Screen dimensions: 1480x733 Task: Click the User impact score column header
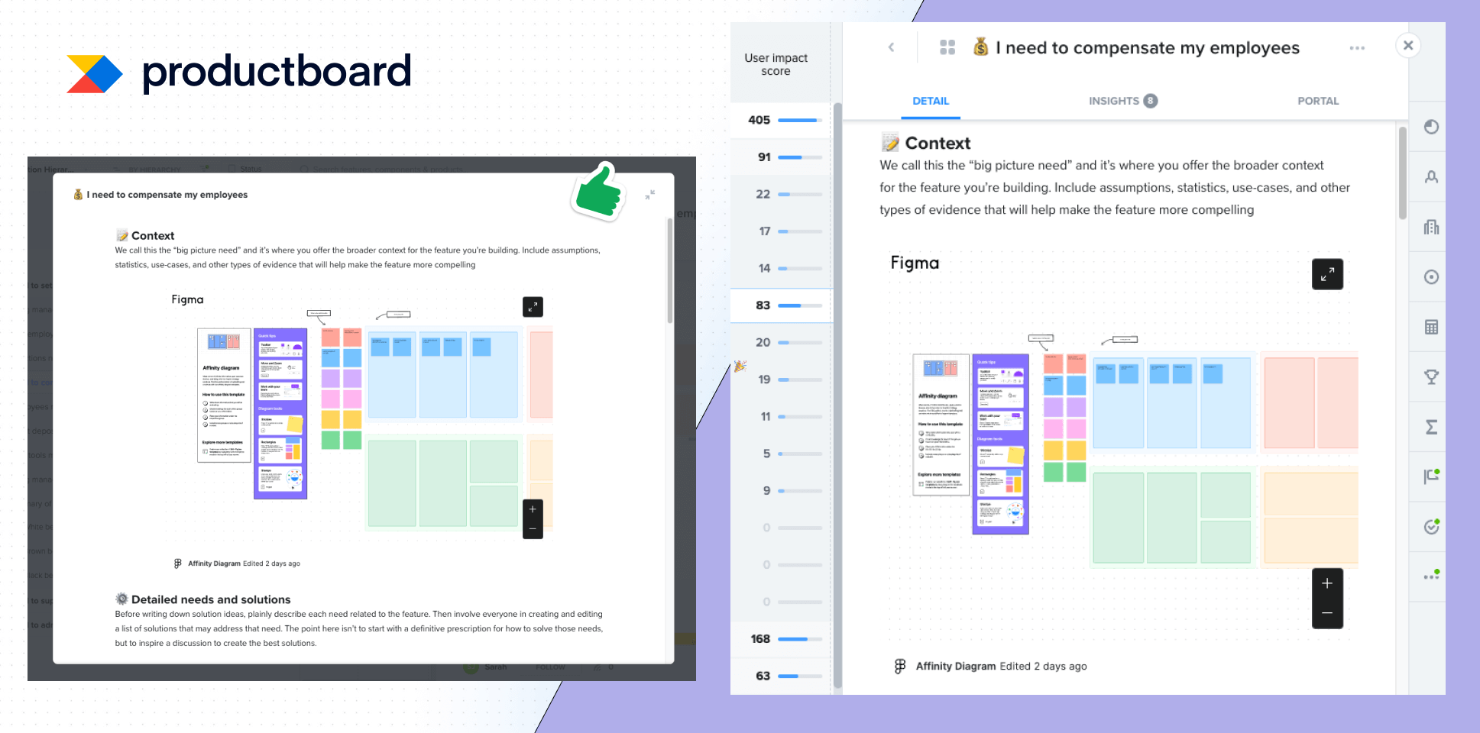tap(776, 64)
